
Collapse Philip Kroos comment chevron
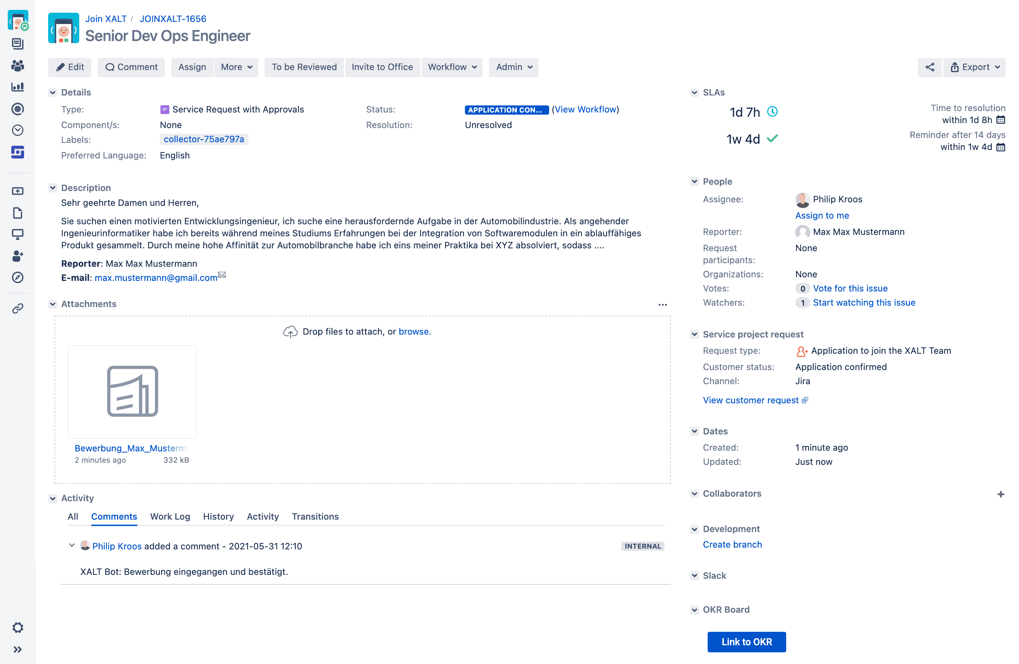71,545
